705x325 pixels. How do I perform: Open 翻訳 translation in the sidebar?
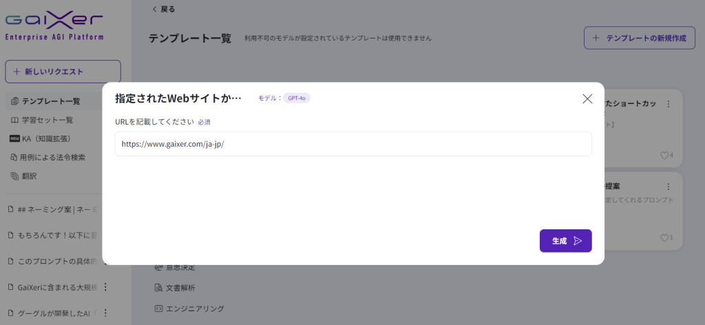click(30, 176)
